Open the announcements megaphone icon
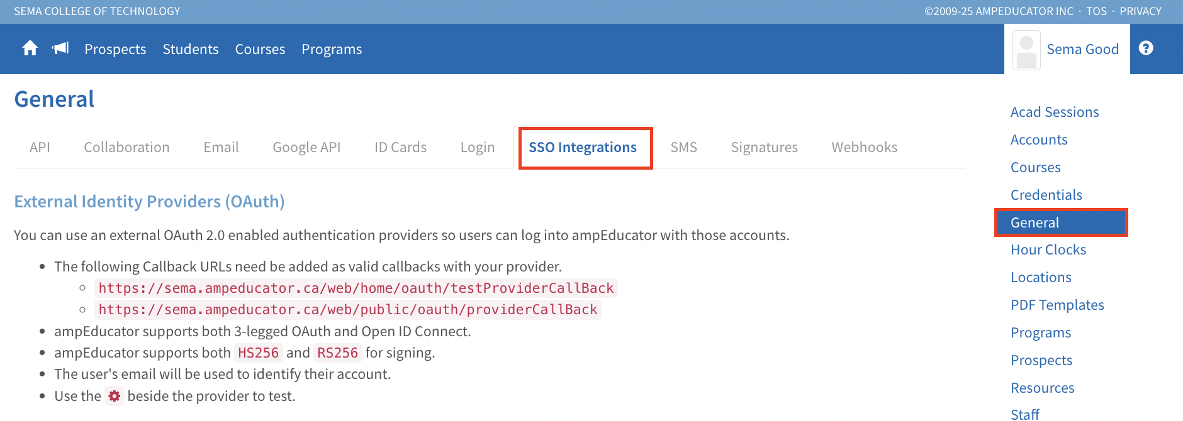Viewport: 1183px width, 421px height. click(x=60, y=48)
